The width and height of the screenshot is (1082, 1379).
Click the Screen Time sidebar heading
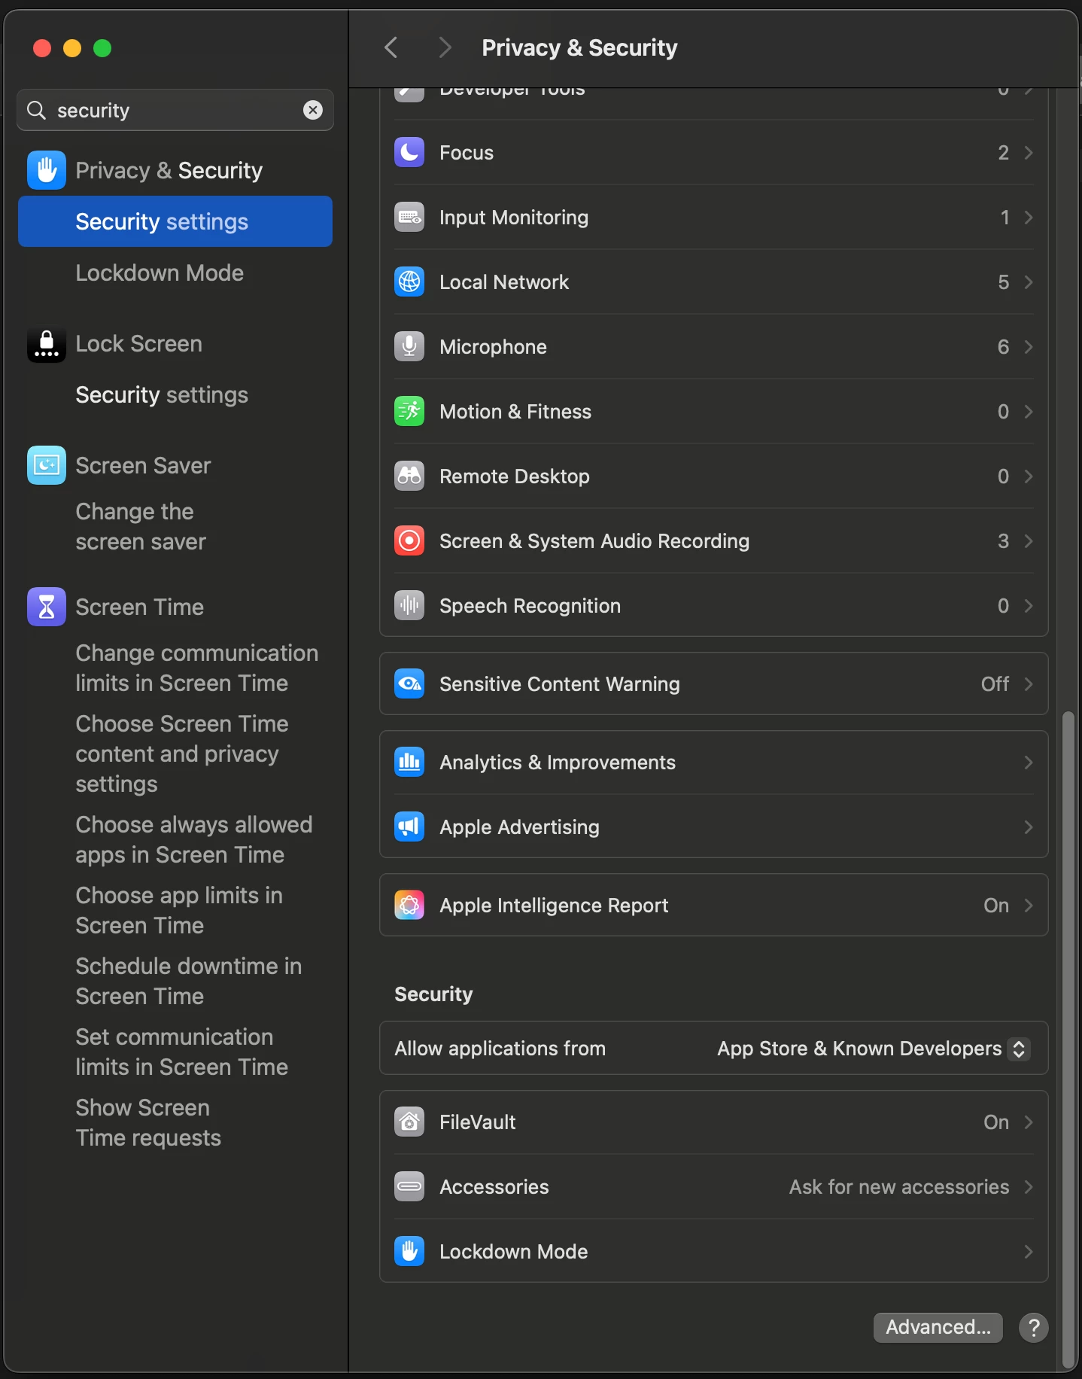click(140, 607)
